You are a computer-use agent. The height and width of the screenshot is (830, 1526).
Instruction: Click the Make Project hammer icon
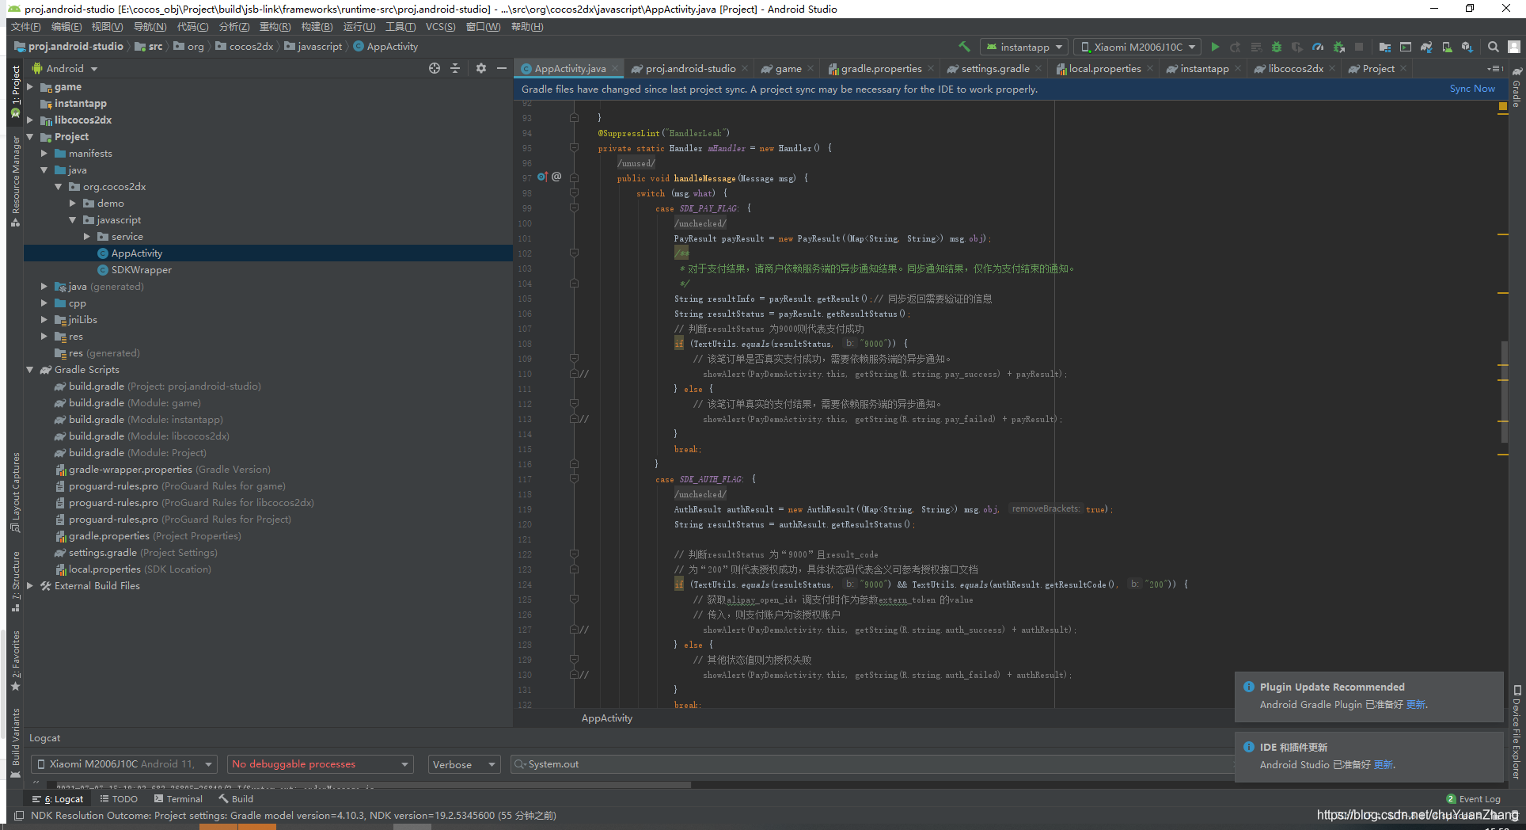tap(963, 47)
